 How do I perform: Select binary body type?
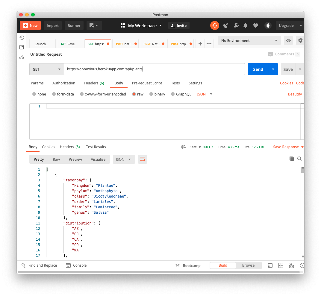pos(151,94)
